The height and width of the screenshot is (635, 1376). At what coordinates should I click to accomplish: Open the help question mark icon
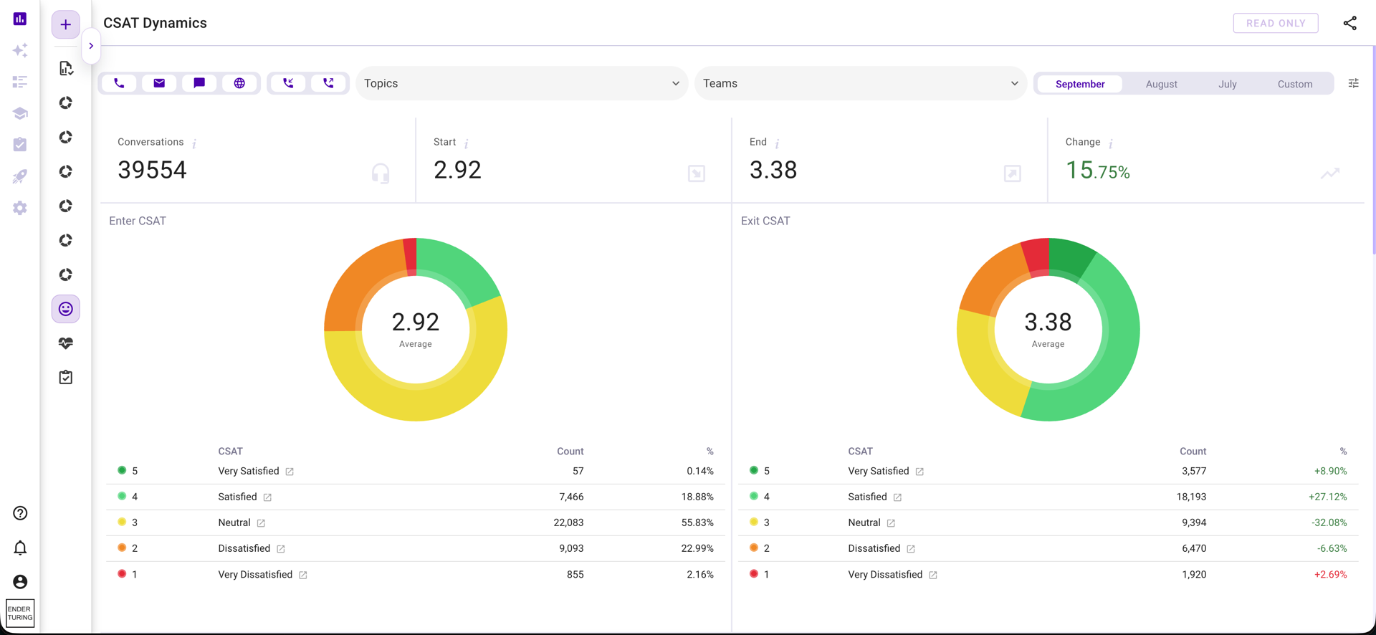point(20,513)
